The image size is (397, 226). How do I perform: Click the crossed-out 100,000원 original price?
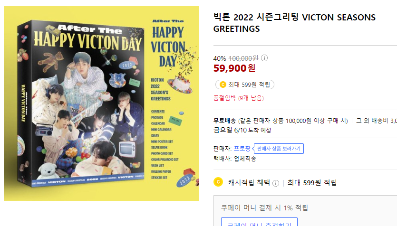tap(243, 58)
